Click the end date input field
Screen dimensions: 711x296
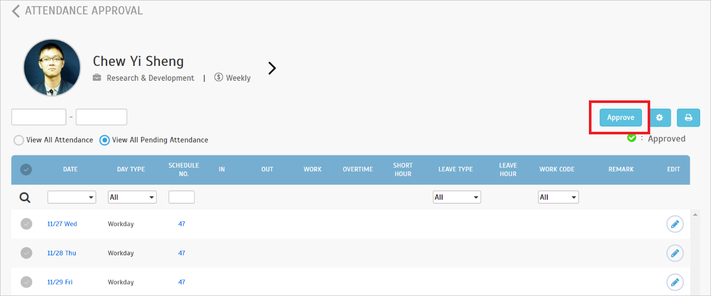(101, 117)
